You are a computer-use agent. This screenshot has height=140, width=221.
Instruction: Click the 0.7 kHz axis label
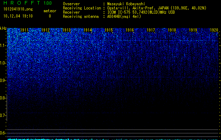coord(3,115)
